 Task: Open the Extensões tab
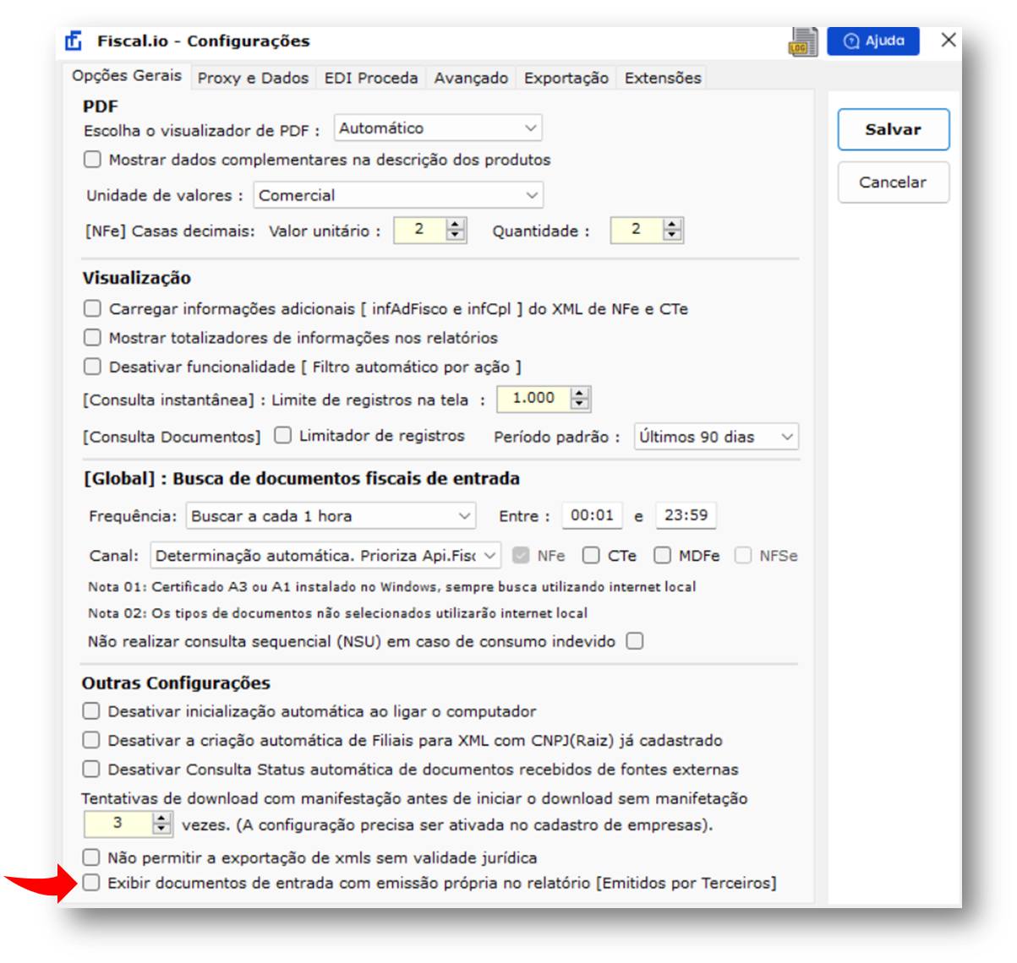click(663, 78)
